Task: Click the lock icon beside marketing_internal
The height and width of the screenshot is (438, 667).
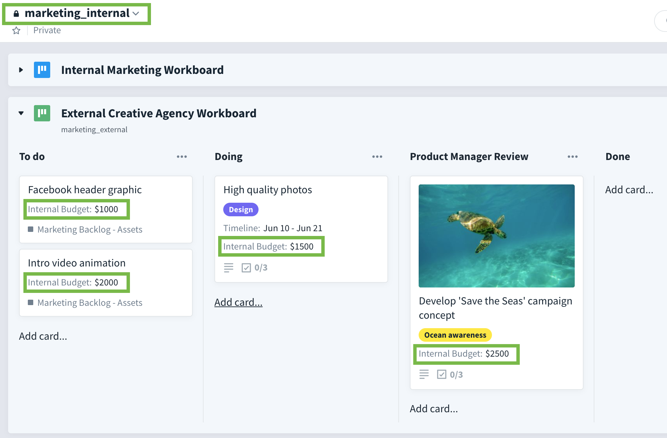Action: pyautogui.click(x=16, y=13)
